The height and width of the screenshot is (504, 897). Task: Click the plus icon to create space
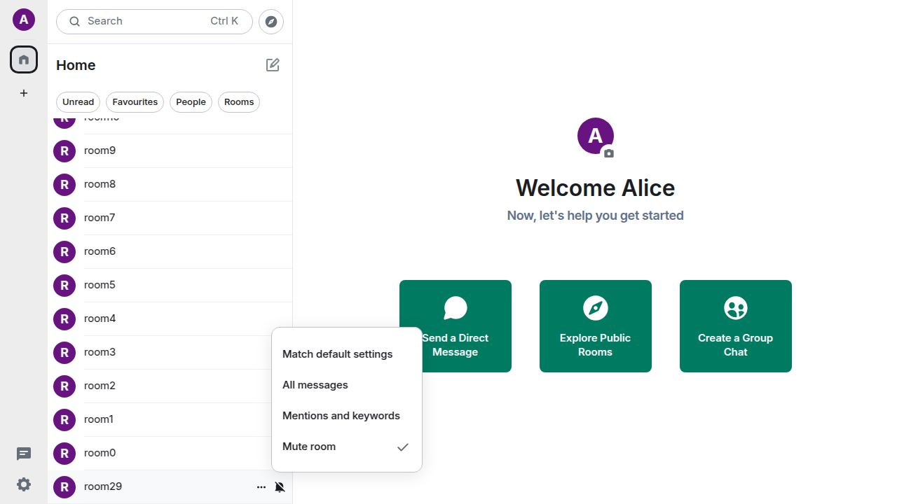[x=24, y=93]
